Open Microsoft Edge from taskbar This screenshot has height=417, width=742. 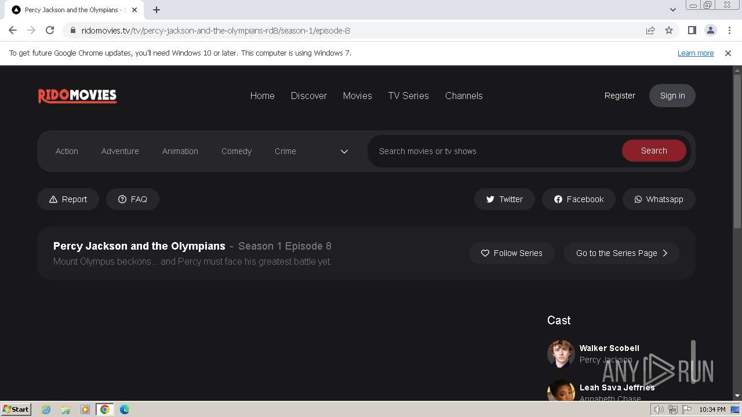[x=125, y=409]
